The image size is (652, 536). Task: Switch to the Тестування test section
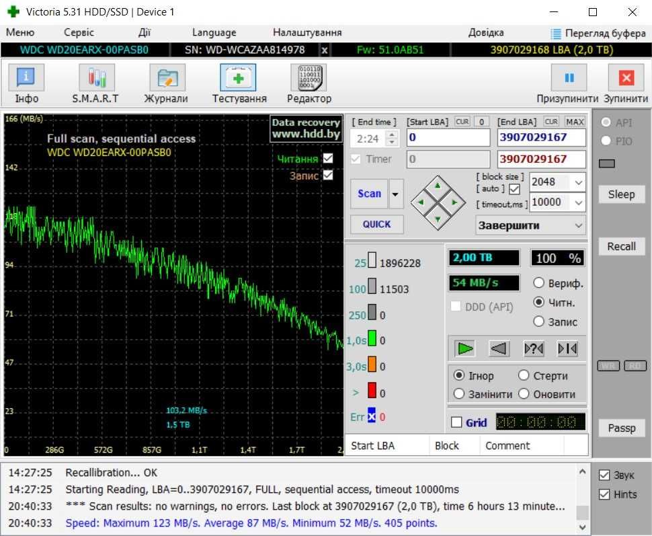point(238,83)
